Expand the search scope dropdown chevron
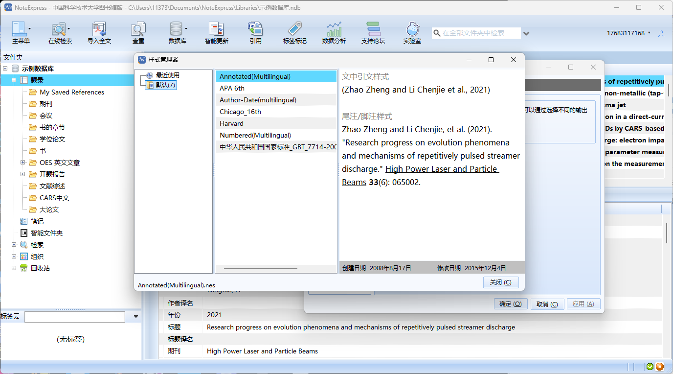673x374 pixels. (526, 33)
